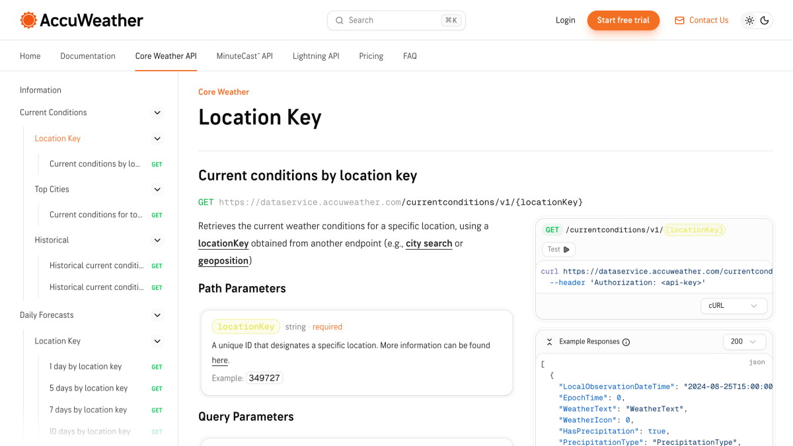
Task: Collapse the Current Conditions section
Action: coord(157,113)
